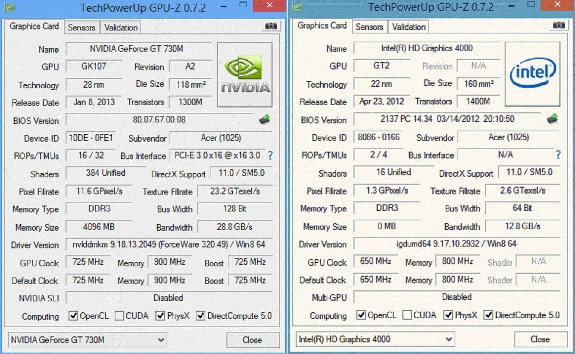Click the Bus Interface question mark for GT 730M
Viewport: 575px width, 354px height.
270,156
